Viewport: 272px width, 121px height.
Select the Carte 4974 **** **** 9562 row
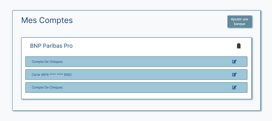point(136,74)
